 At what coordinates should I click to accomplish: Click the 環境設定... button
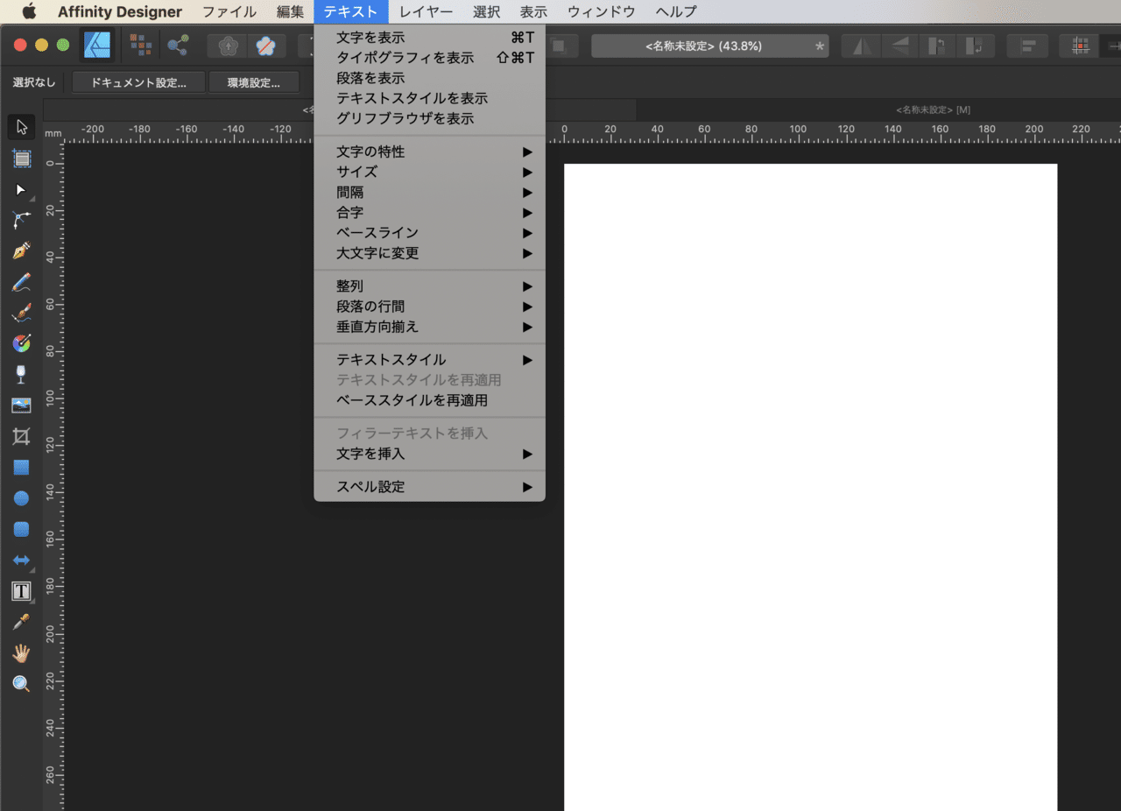point(254,82)
